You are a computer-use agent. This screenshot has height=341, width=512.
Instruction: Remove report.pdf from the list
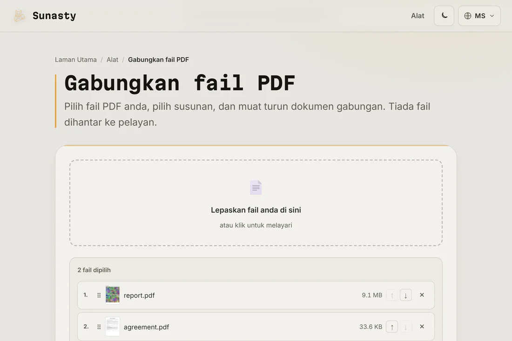click(422, 294)
